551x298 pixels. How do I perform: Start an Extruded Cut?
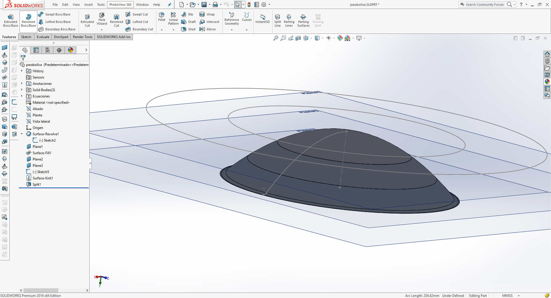coord(87,20)
